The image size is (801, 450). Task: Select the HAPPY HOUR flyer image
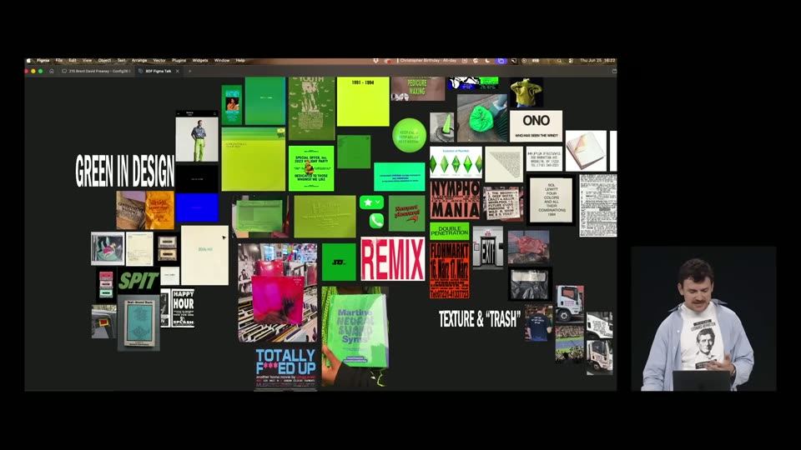pyautogui.click(x=183, y=308)
